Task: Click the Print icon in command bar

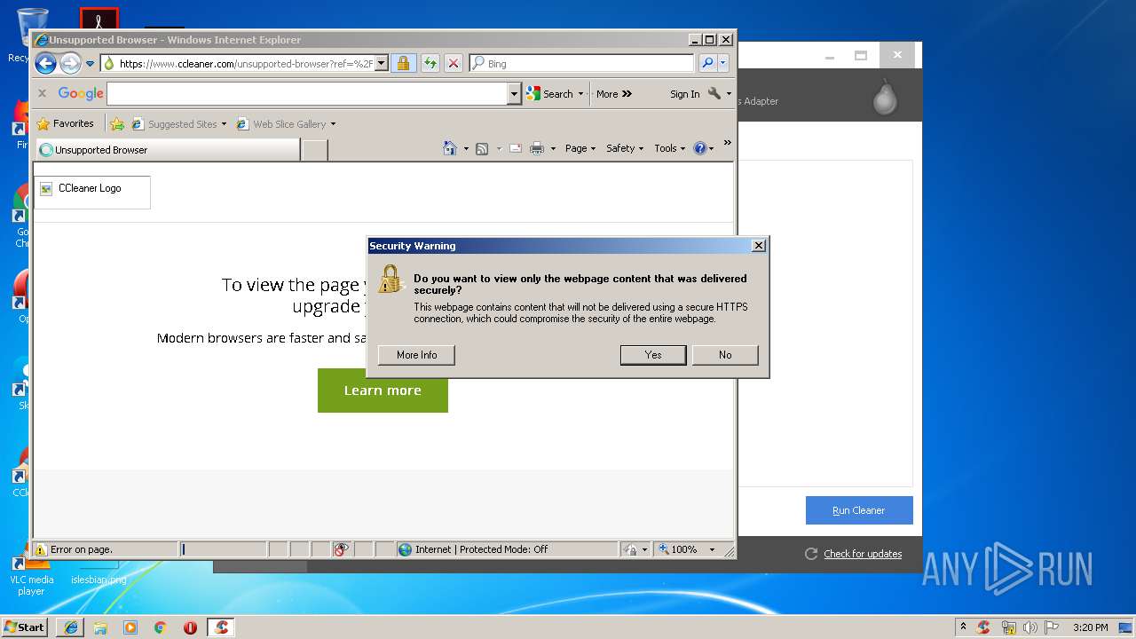Action: (536, 149)
